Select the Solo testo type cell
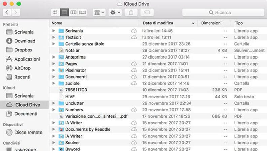Image resolution: width=267 pixels, height=151 pixels. 244,97
